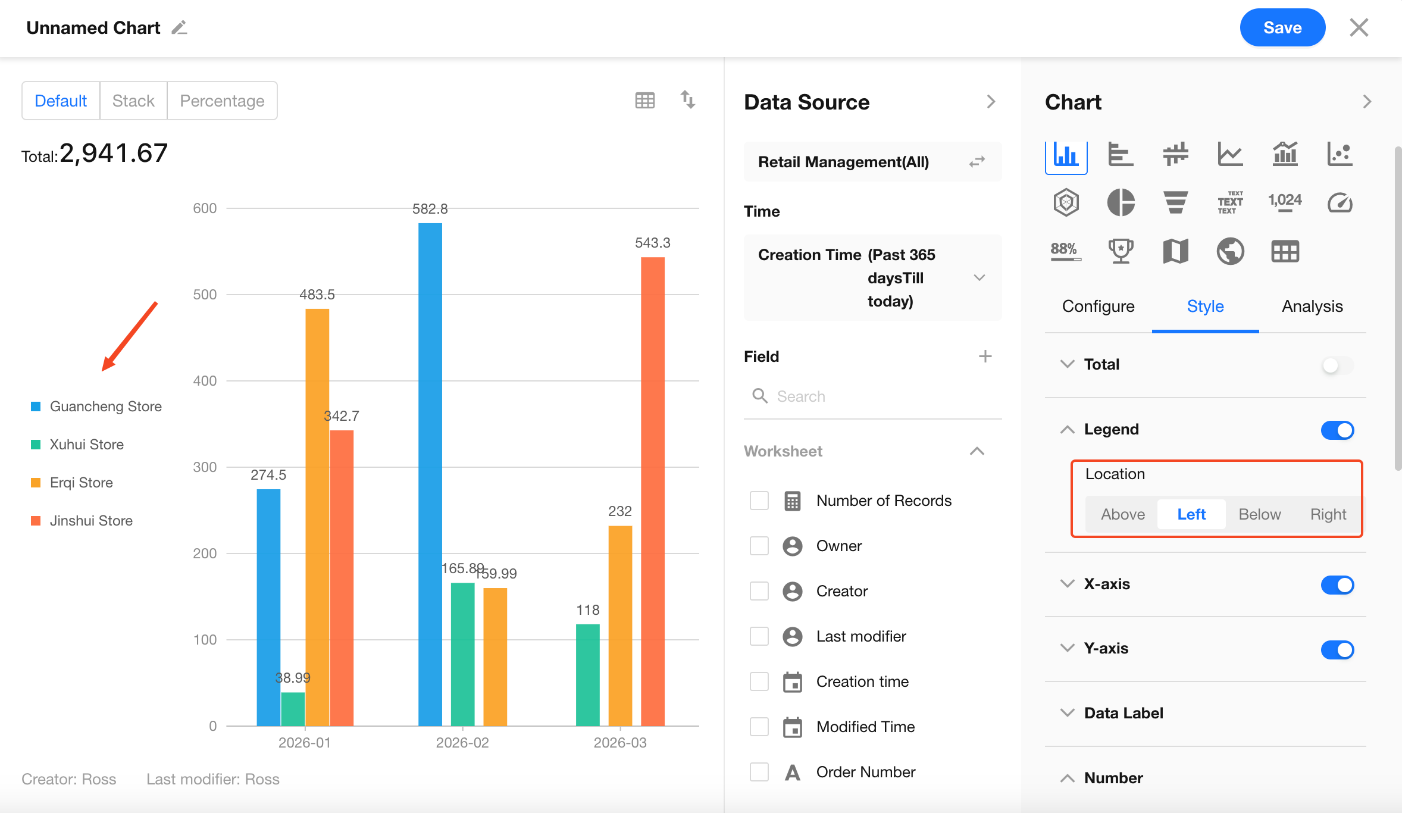Set legend location to Right
This screenshot has width=1402, height=813.
point(1328,514)
